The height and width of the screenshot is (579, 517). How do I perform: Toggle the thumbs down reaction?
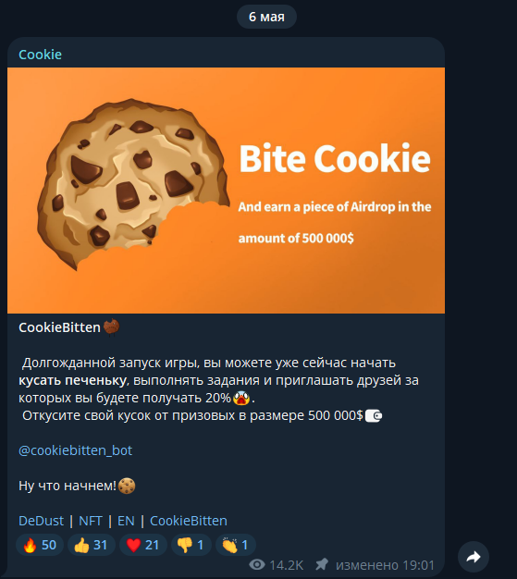click(191, 545)
